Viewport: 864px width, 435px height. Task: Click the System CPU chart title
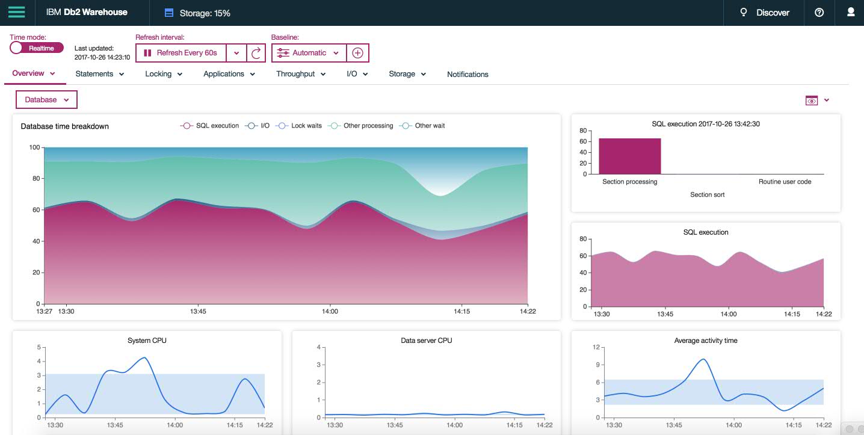147,341
